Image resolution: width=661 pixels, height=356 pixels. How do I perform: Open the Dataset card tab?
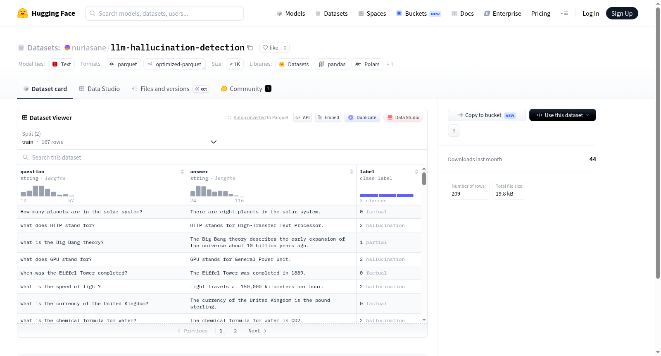click(45, 88)
